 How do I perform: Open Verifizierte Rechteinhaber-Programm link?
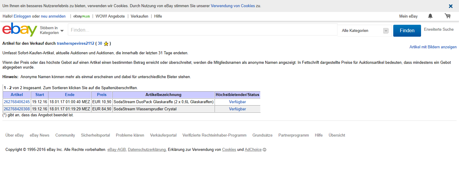pos(215,135)
